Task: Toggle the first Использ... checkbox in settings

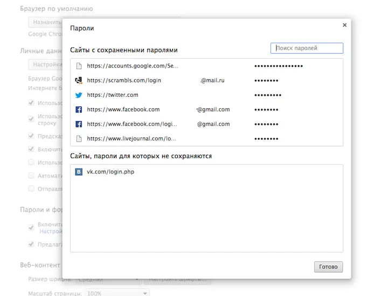Action: point(31,103)
